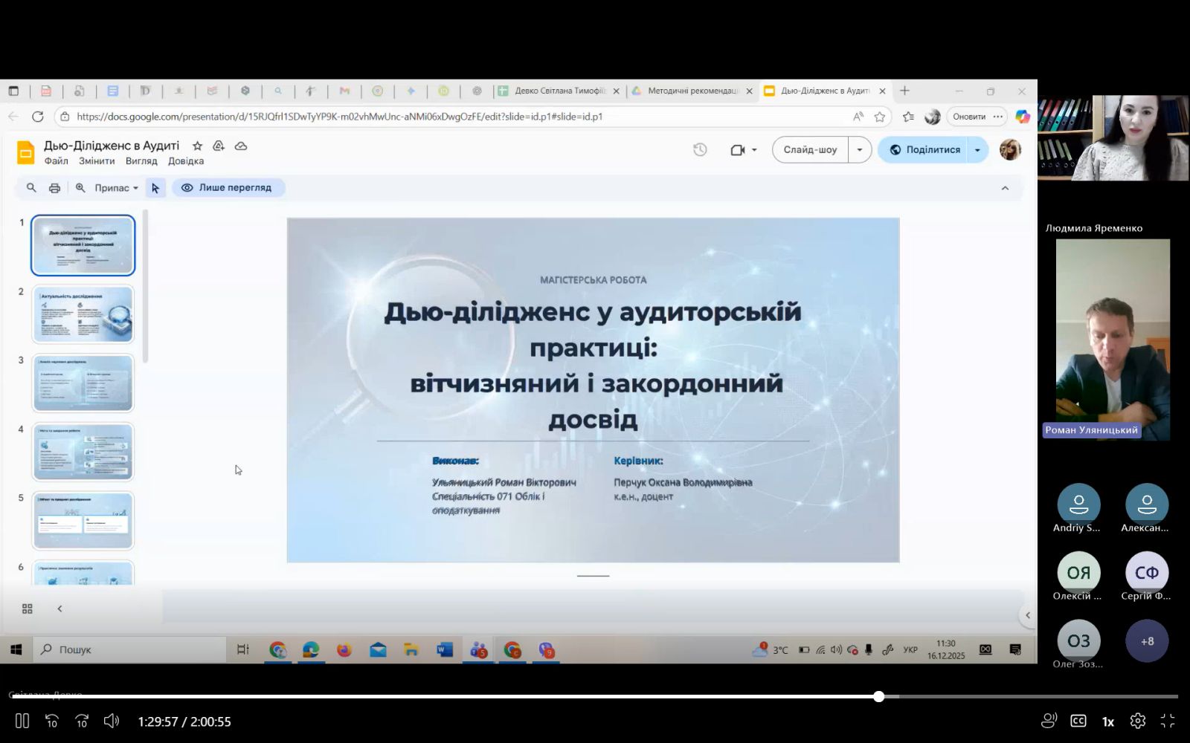Click the Лише перегляд button
The image size is (1190, 743).
click(228, 188)
